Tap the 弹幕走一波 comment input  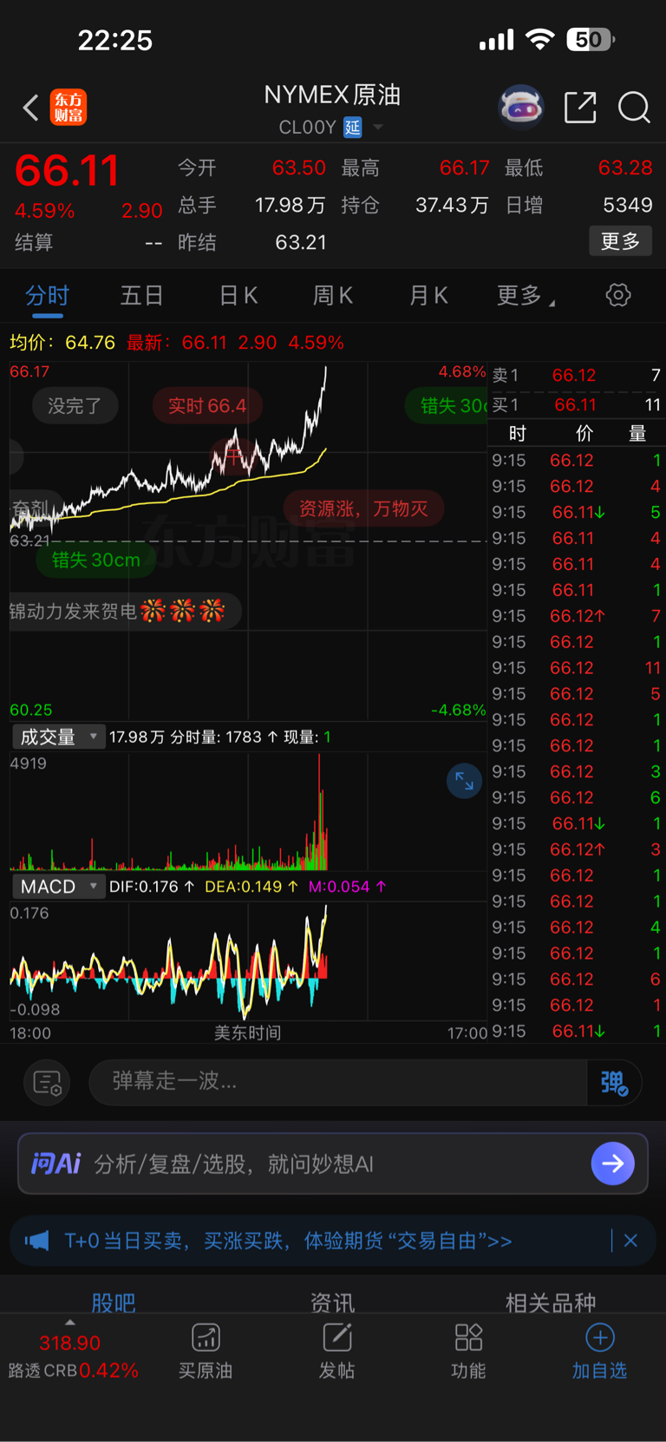pyautogui.click(x=338, y=1082)
